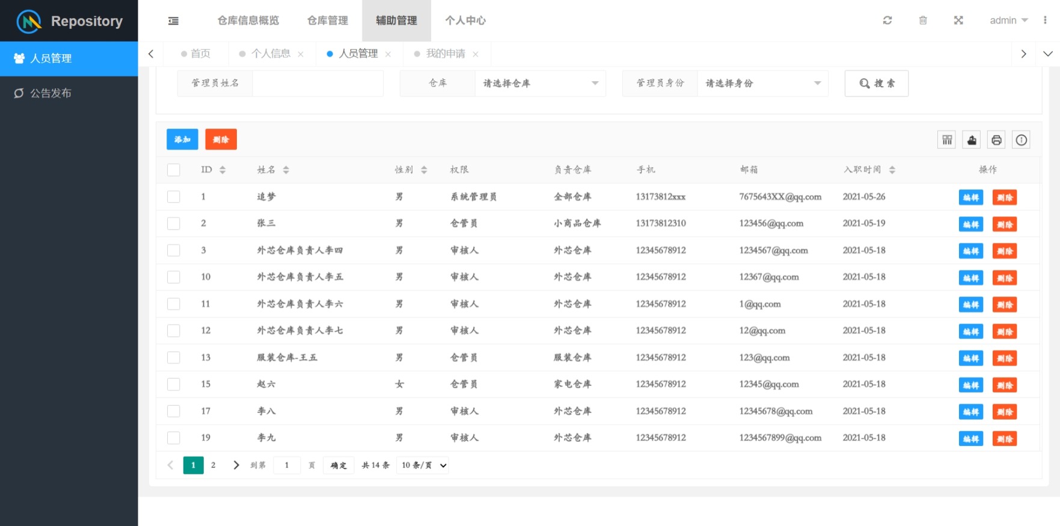Toggle the select-all header checkbox
The image size is (1060, 526).
click(x=174, y=170)
